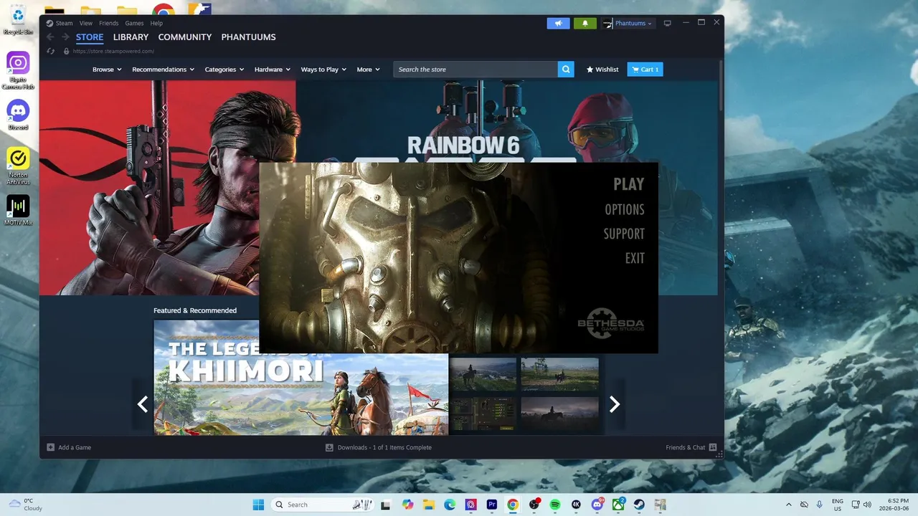Viewport: 918px width, 516px height.
Task: Show previous featured game with left arrow
Action: pos(142,404)
